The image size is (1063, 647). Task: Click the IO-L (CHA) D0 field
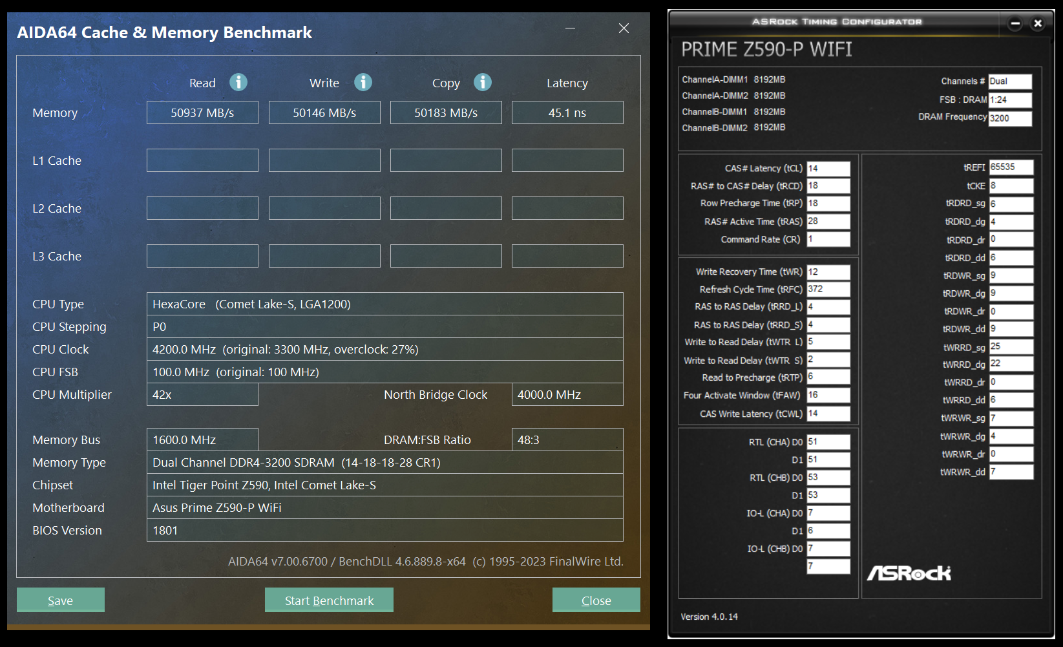pos(828,513)
